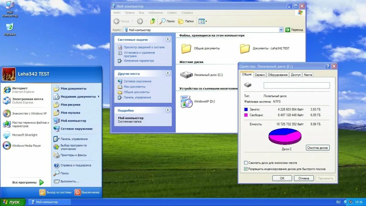Open Все программы list
The image size is (366, 206).
click(x=28, y=182)
